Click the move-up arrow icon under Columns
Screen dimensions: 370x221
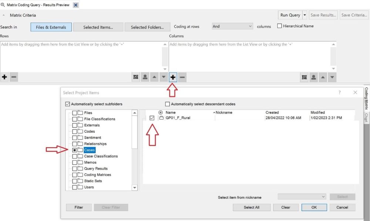(x=323, y=77)
